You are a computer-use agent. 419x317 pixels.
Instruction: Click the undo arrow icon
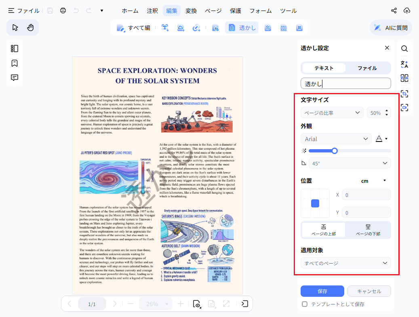(76, 11)
